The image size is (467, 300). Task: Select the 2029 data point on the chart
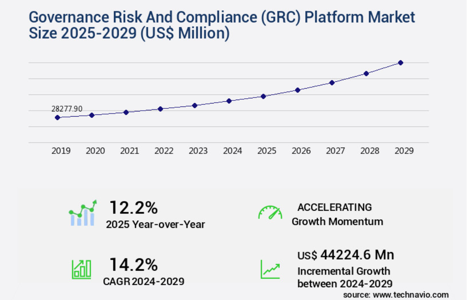(401, 62)
